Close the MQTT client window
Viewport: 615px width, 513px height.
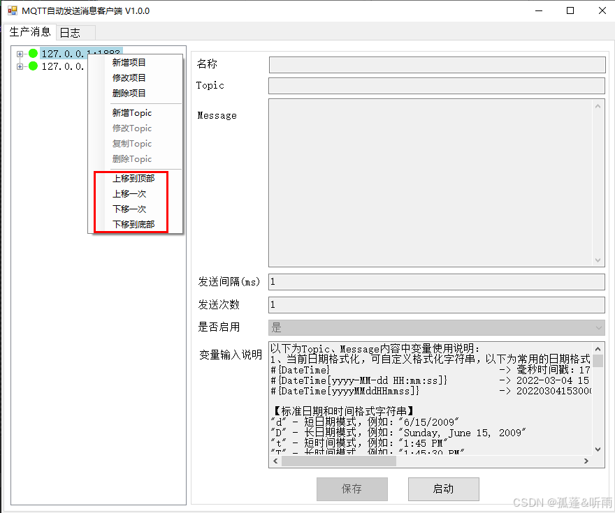[602, 10]
